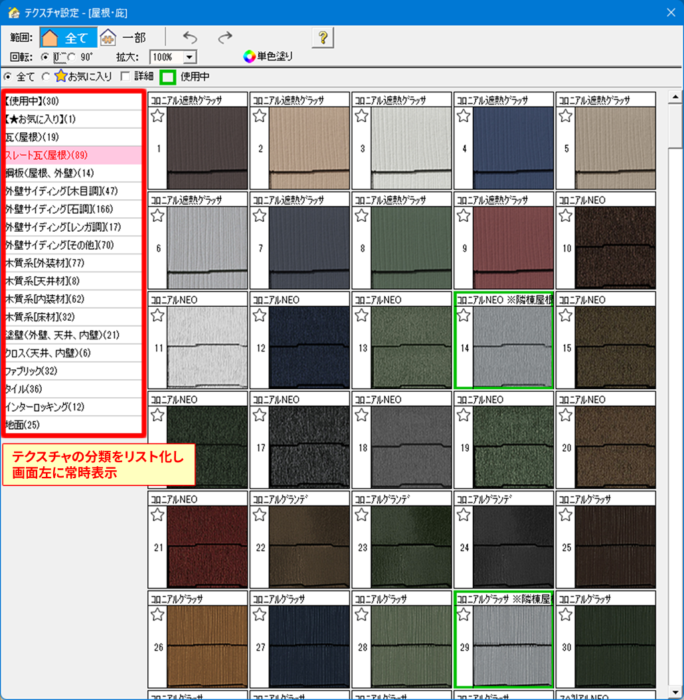Favorite texture number 1 with its star

(x=157, y=116)
